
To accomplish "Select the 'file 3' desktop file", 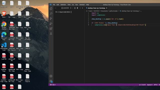I will click(19, 56).
